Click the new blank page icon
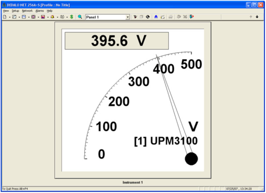 coord(5,17)
